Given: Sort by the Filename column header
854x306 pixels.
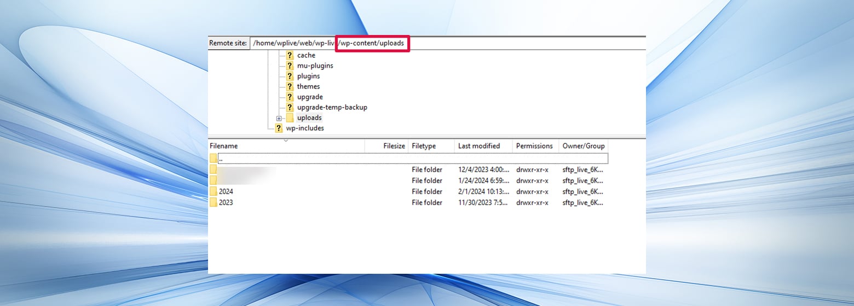Looking at the screenshot, I should pos(286,146).
